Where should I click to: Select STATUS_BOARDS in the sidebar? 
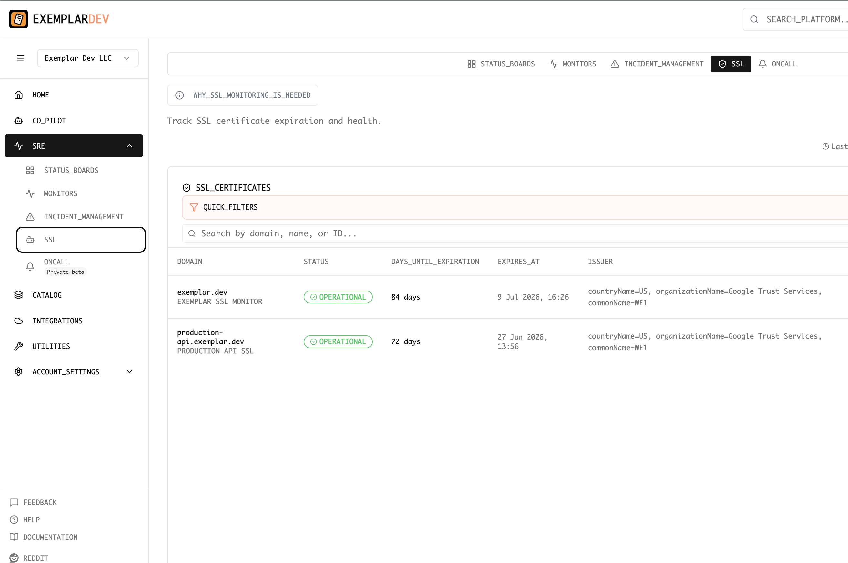point(71,170)
